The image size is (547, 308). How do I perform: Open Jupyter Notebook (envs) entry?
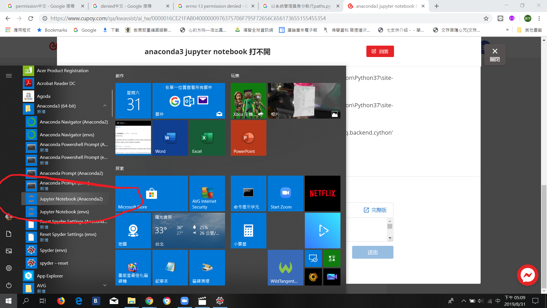tap(65, 212)
